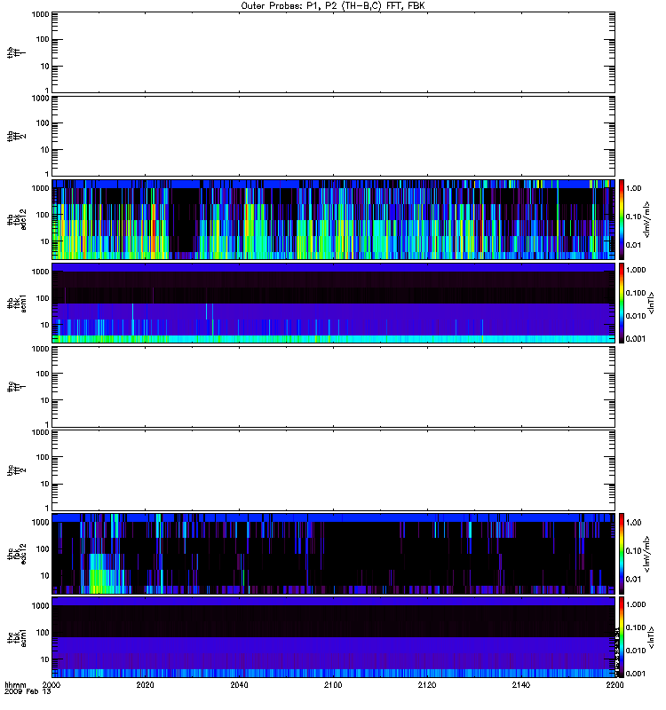Click the empty second thb FFT panel
The image size is (666, 710).
pos(332,134)
